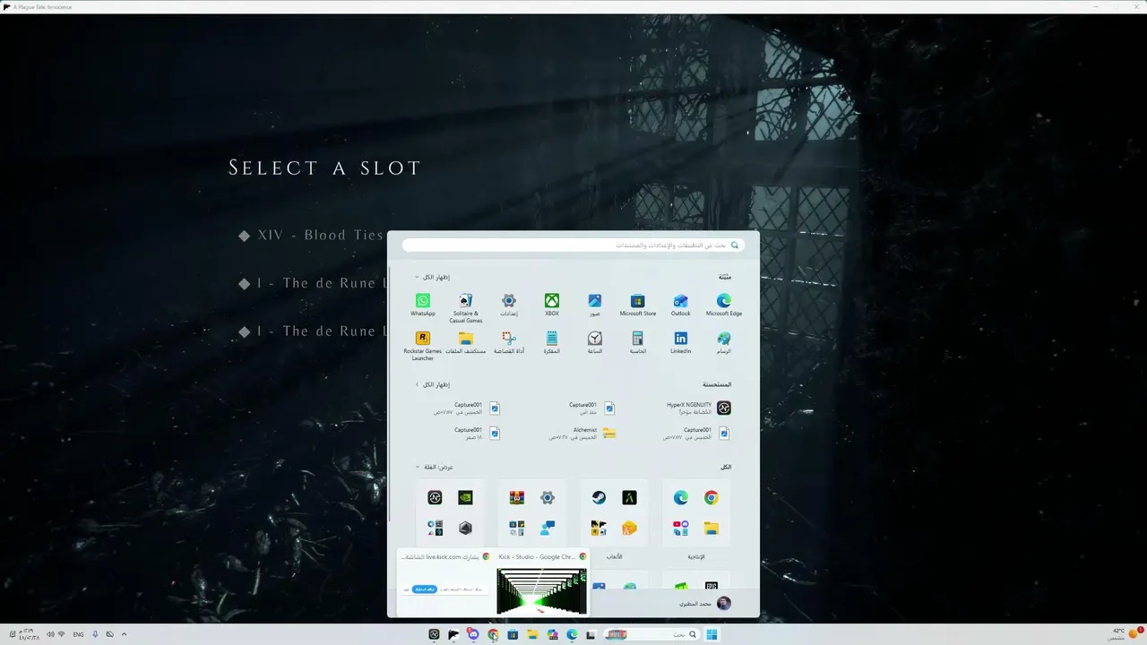Switch ENG keyboard language indicator
Screen dimensions: 1147x645
pyautogui.click(x=78, y=634)
